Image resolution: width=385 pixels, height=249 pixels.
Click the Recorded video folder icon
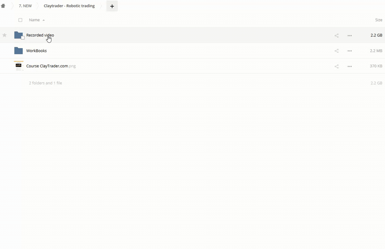[18, 35]
